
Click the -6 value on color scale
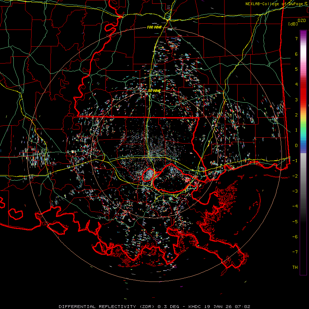click(295, 237)
